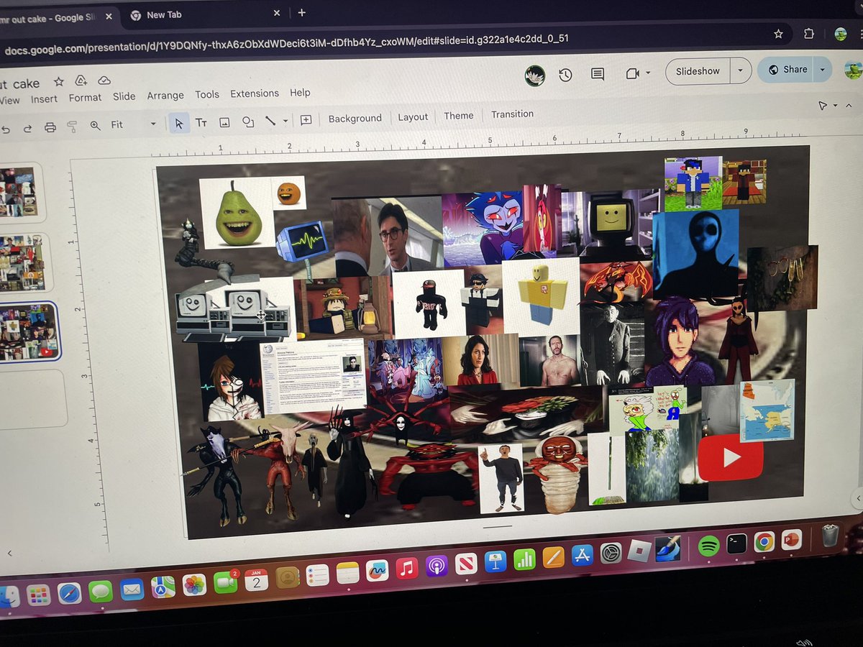Click the Redo arrow in the toolbar

pyautogui.click(x=27, y=128)
